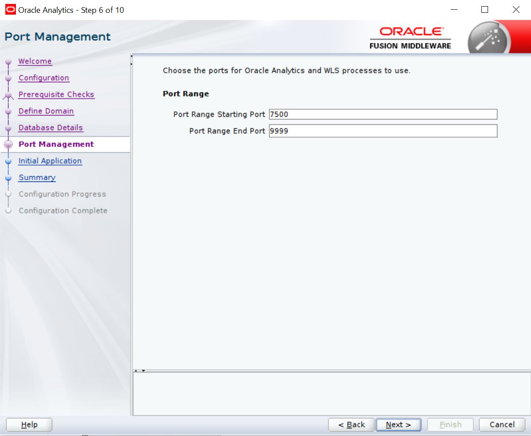This screenshot has width=531, height=436.
Task: Minimize the Oracle Analytics window
Action: click(454, 9)
